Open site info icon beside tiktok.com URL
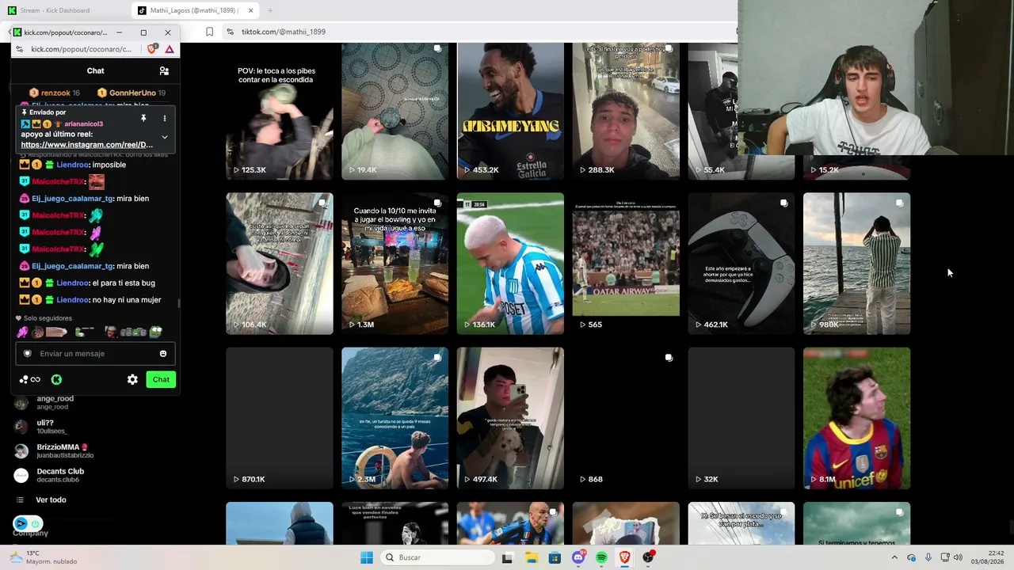 pos(230,32)
